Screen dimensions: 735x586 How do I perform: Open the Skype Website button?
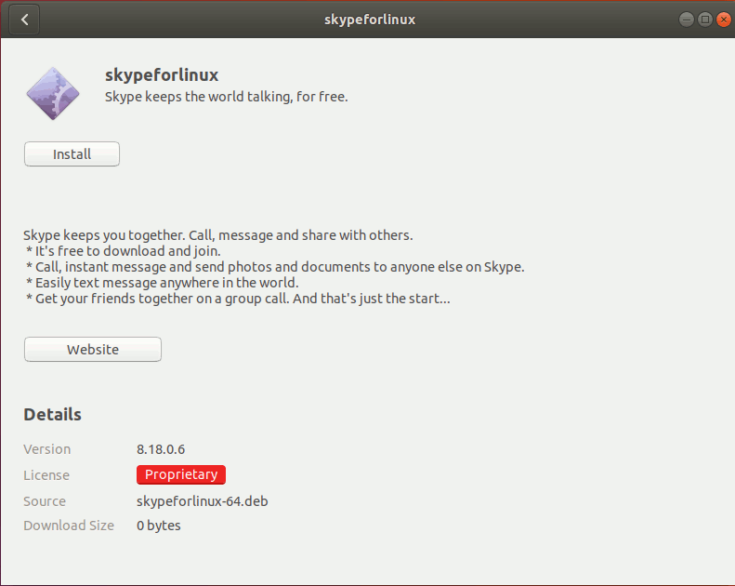(93, 349)
